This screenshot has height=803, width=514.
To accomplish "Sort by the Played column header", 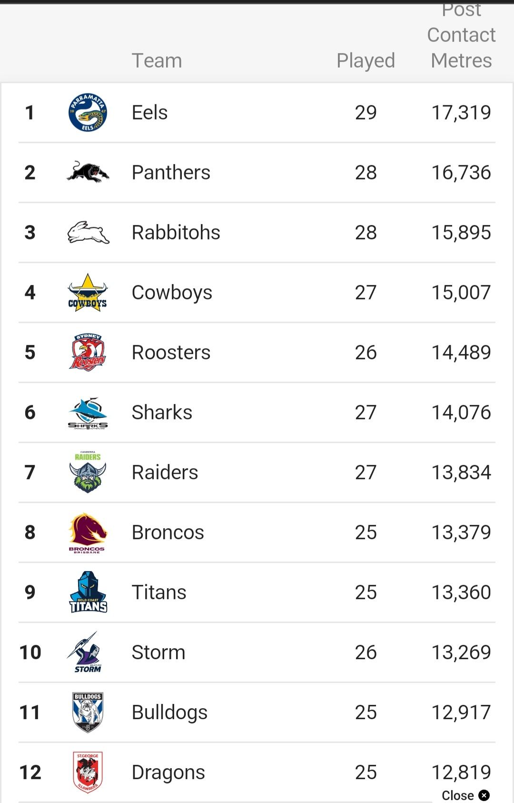I will (x=366, y=60).
